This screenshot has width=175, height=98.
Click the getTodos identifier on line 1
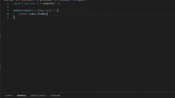tap(30, 4)
